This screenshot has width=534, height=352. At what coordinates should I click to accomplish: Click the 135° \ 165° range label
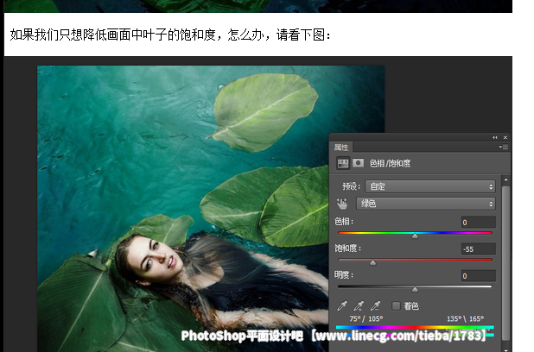point(465,318)
